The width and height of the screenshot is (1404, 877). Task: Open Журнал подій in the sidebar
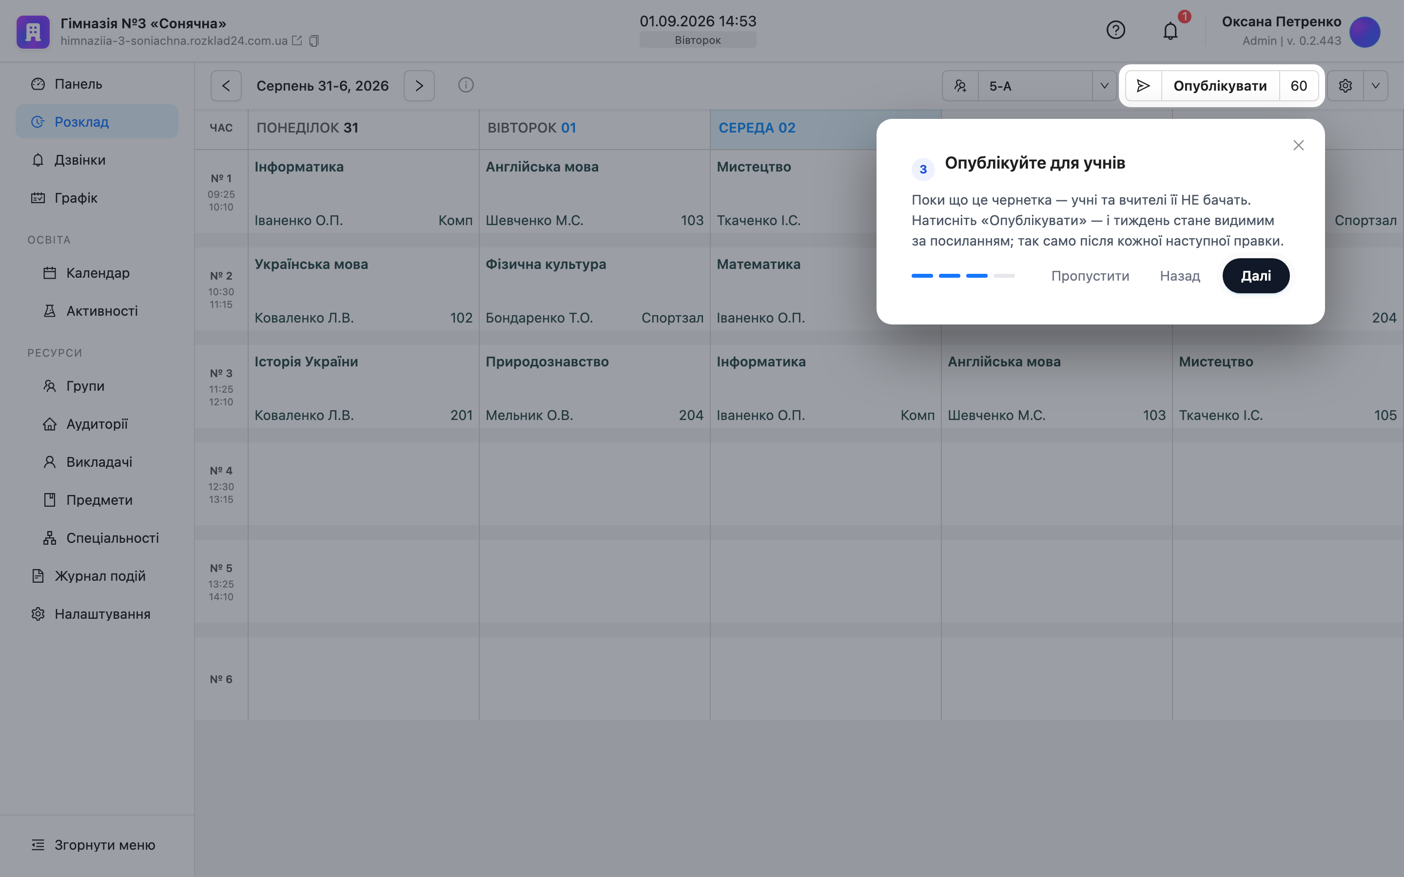coord(97,576)
